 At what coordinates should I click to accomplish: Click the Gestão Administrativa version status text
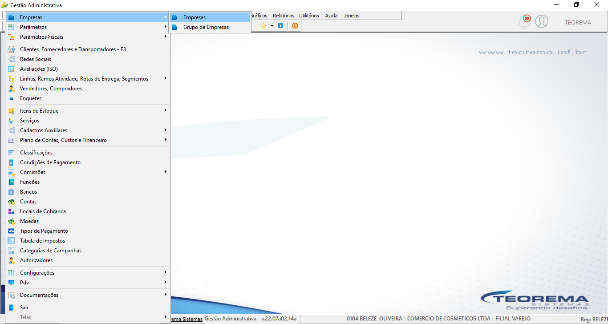251,319
